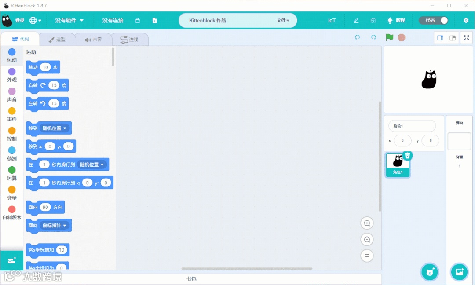Open the 教程 tutorials lightbulb
This screenshot has width=475, height=285.
[x=396, y=20]
